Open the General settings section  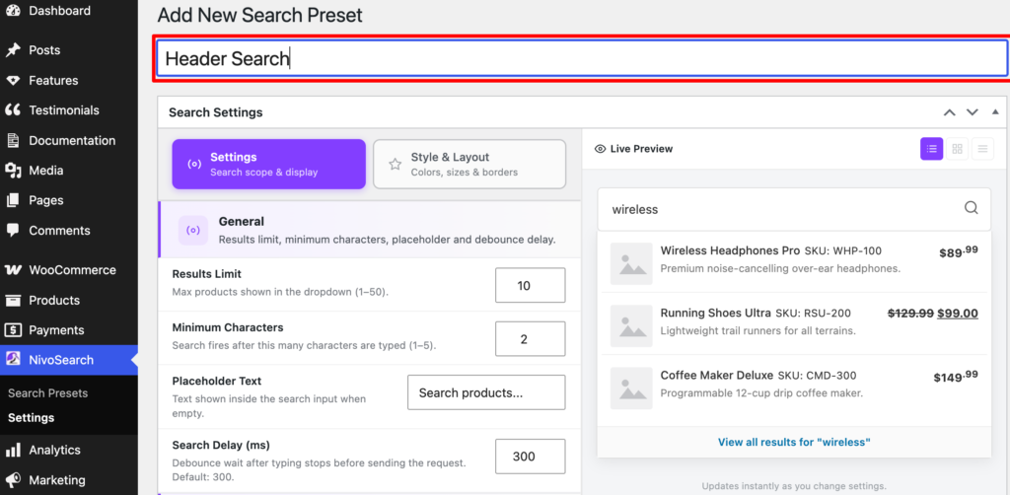[x=370, y=230]
